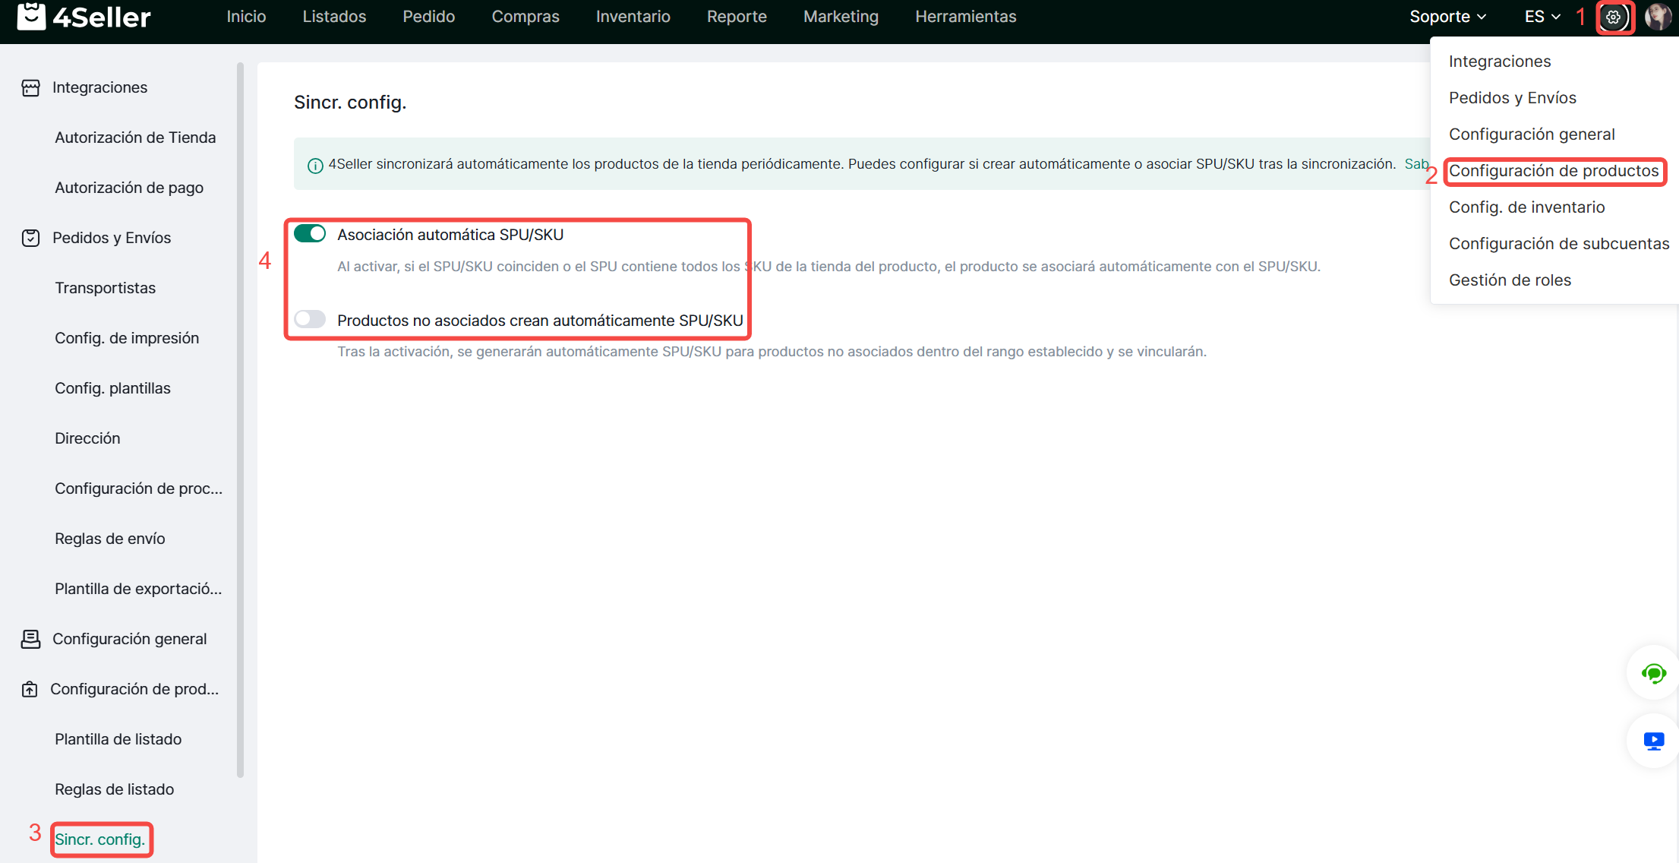Disable Asociación automática SPU/SKU toggle
The width and height of the screenshot is (1679, 863).
[x=310, y=234]
